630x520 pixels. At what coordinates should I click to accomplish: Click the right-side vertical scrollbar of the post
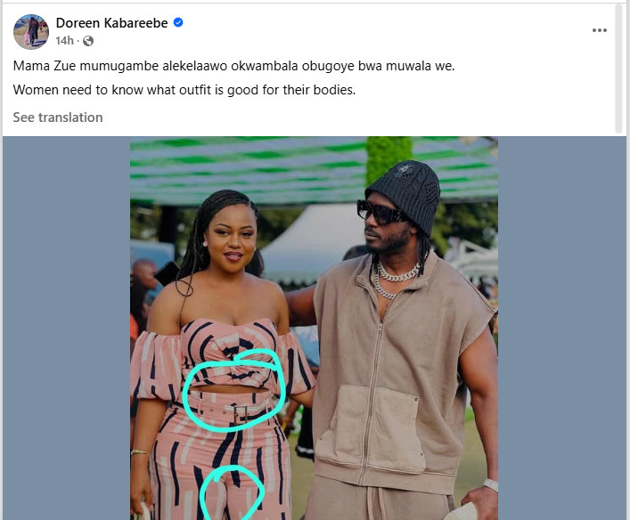pyautogui.click(x=619, y=69)
